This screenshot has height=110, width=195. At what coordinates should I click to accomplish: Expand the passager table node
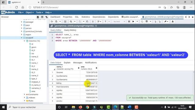pyautogui.click(x=22, y=22)
